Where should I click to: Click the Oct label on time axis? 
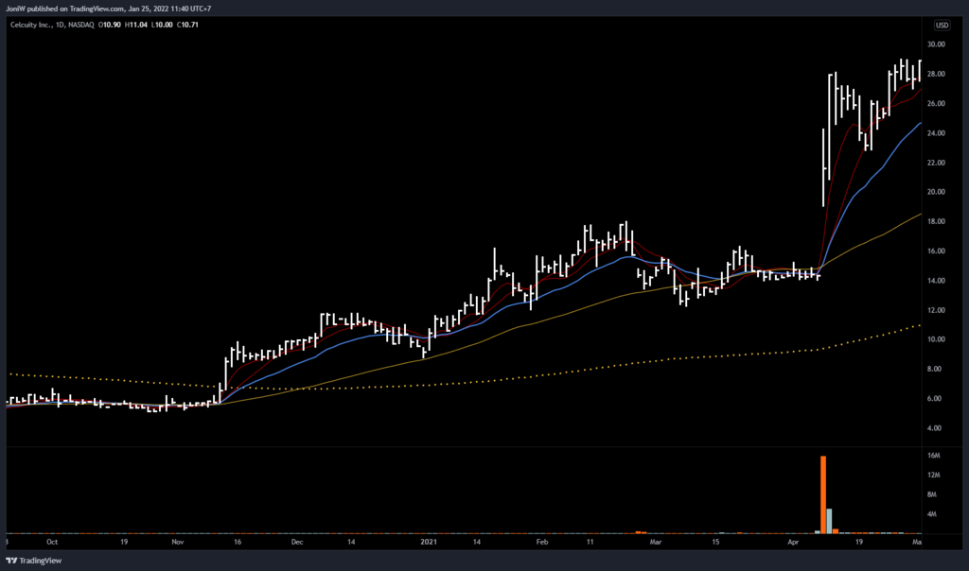click(52, 544)
